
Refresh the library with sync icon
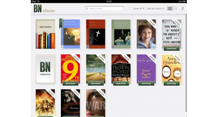(x=183, y=9)
